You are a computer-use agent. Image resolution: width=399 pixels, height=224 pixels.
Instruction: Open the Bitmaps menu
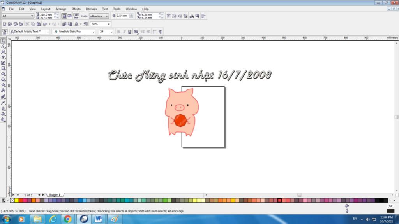coord(91,9)
